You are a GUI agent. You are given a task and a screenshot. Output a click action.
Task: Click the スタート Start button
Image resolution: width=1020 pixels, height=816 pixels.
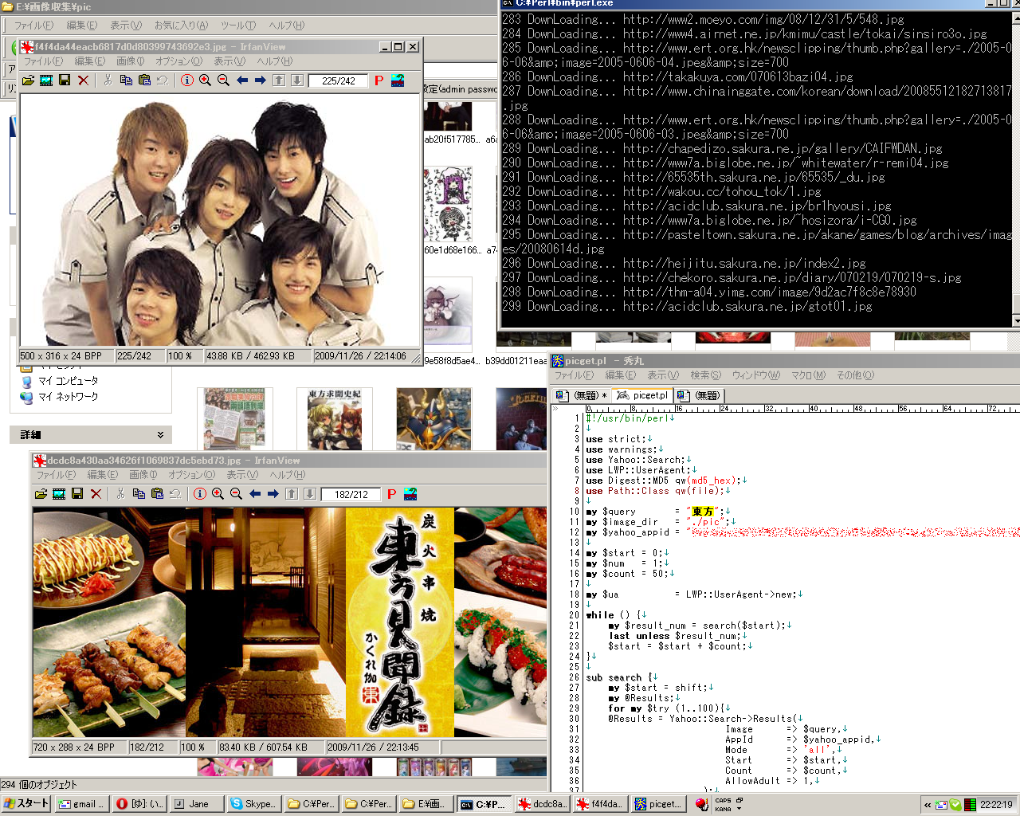(x=26, y=804)
